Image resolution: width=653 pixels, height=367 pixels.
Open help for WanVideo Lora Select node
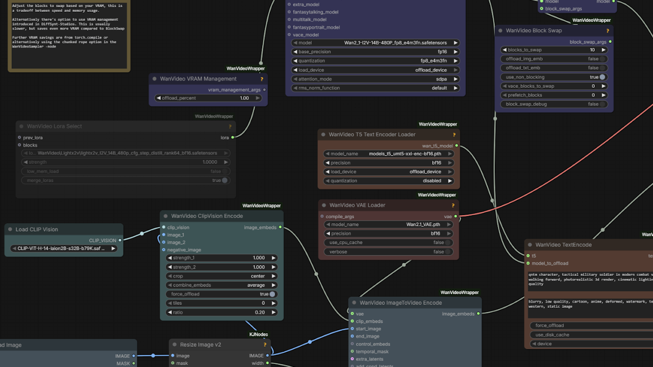(x=230, y=126)
